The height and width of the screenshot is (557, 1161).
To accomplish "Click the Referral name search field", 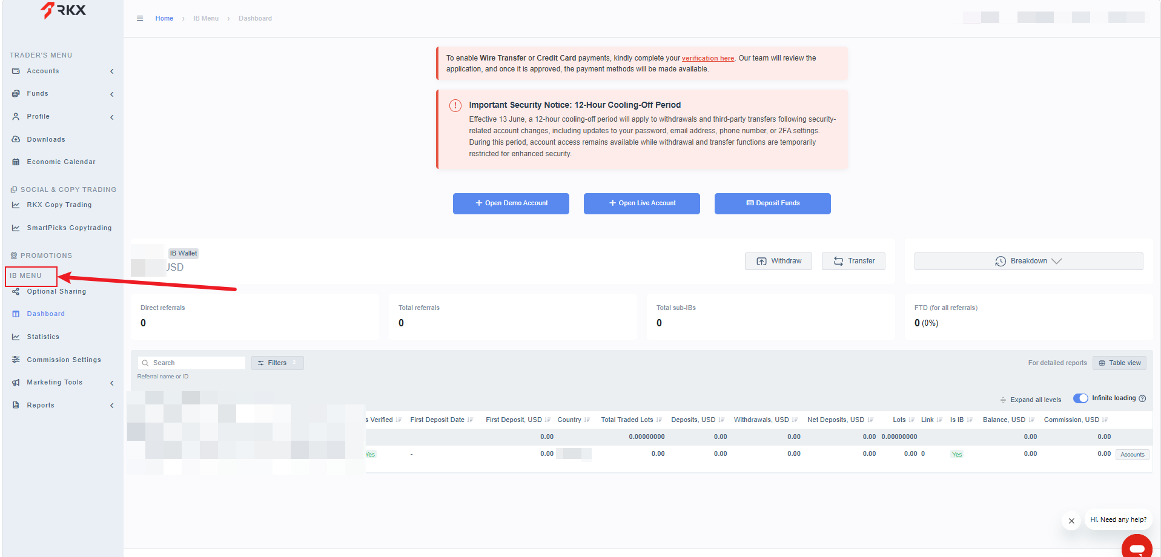I will point(192,363).
